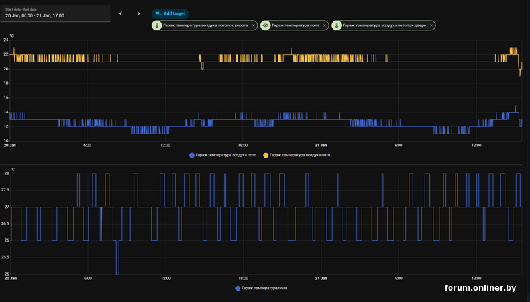
Task: Remove the температура пола target chip
Action: click(x=325, y=25)
